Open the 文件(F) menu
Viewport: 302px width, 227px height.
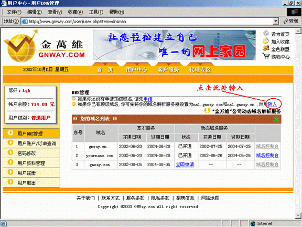coord(14,12)
